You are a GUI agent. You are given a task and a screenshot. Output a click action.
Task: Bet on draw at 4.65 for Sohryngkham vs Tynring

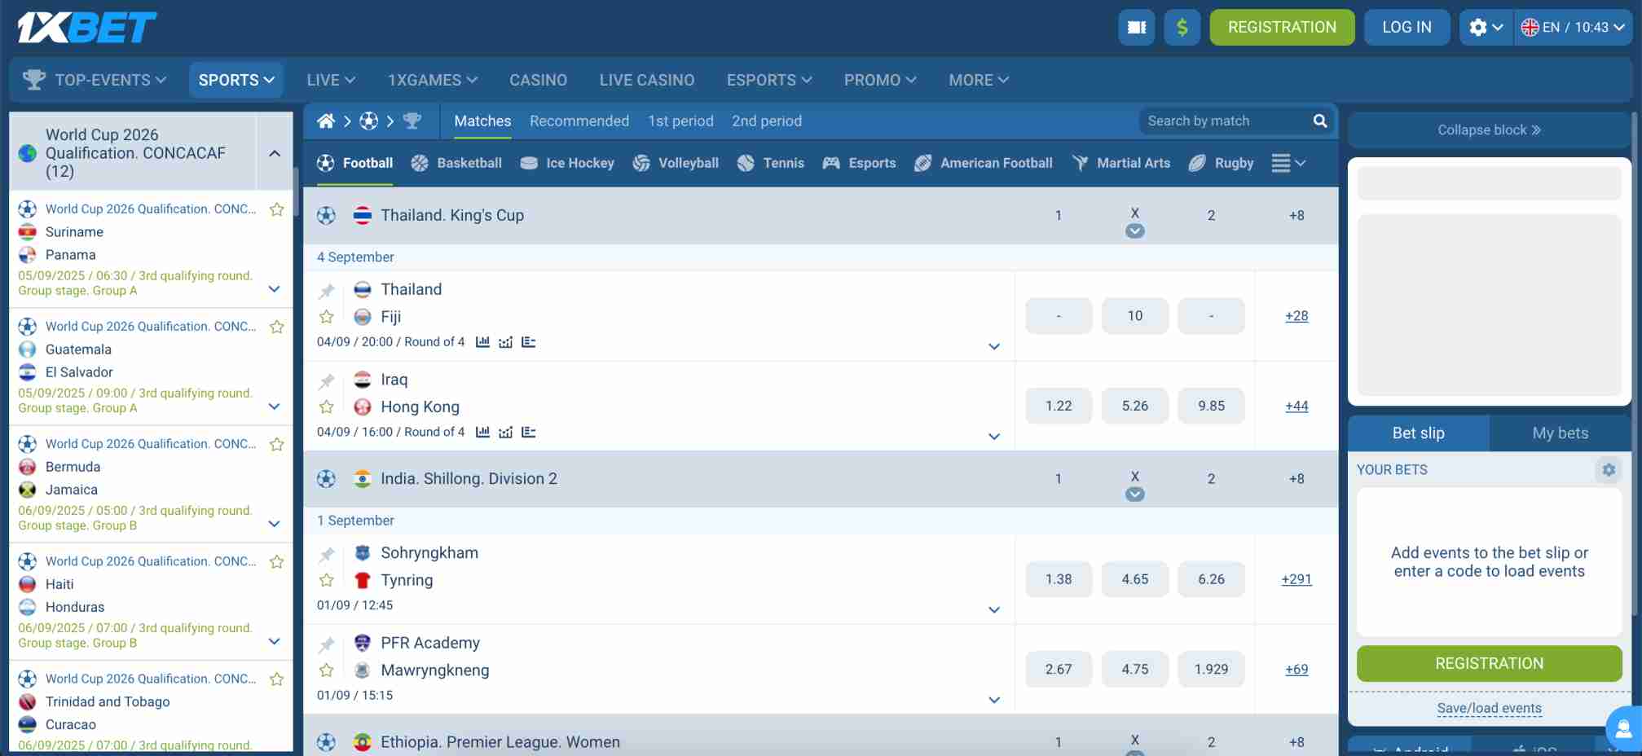point(1135,579)
